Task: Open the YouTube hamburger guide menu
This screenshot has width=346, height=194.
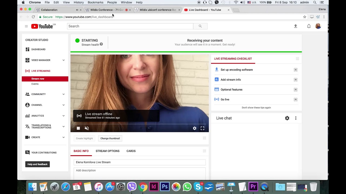Action: coord(26,26)
